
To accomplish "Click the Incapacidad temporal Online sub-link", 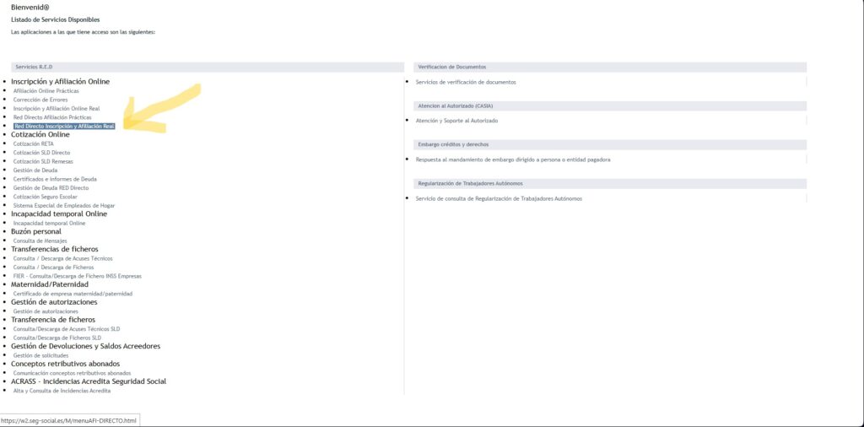I will point(49,223).
